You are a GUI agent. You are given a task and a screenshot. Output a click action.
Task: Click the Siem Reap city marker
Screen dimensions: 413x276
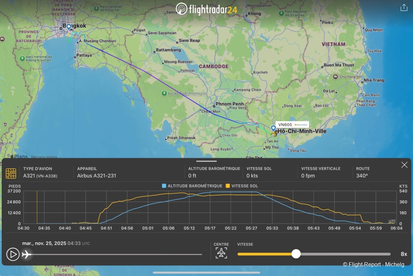177,42
